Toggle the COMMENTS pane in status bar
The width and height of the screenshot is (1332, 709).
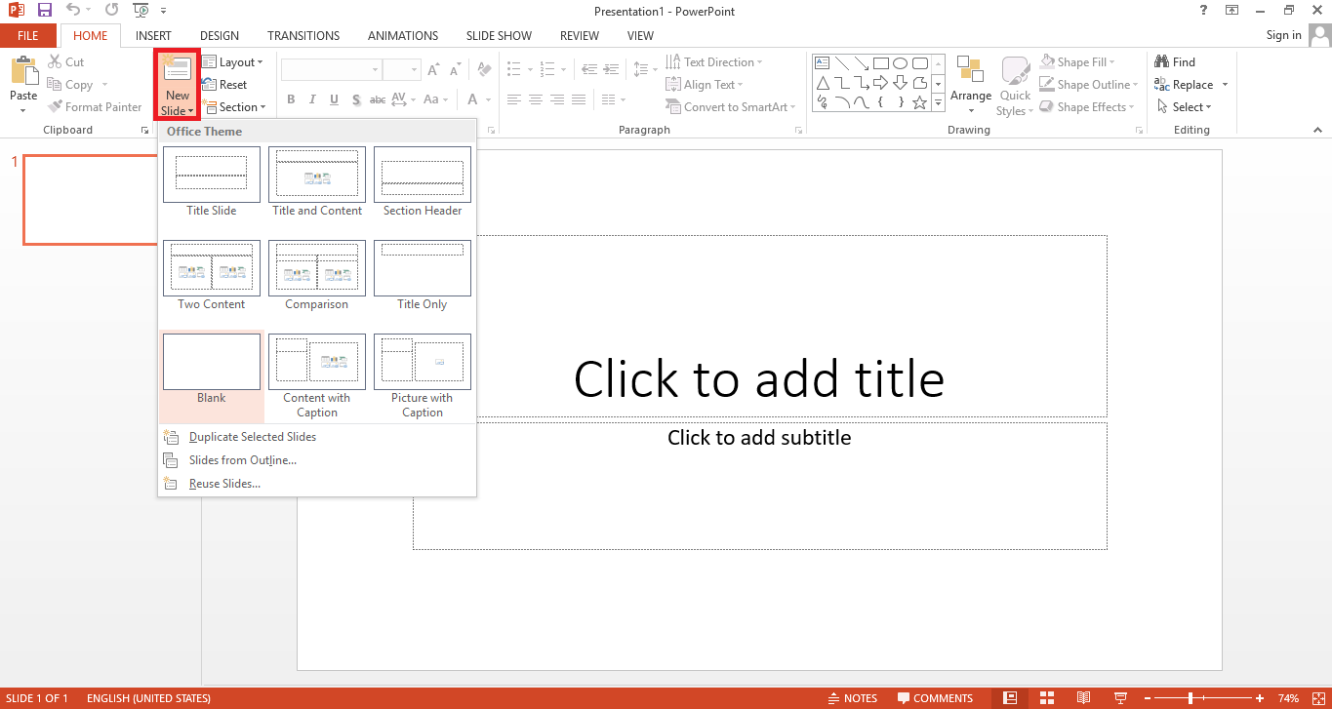point(936,698)
